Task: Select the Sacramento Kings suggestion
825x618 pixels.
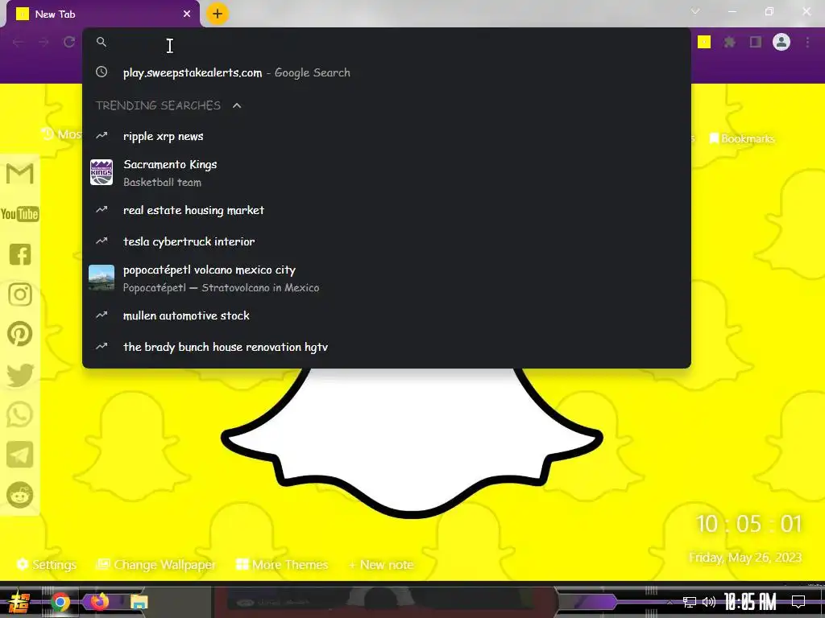Action: tap(386, 173)
